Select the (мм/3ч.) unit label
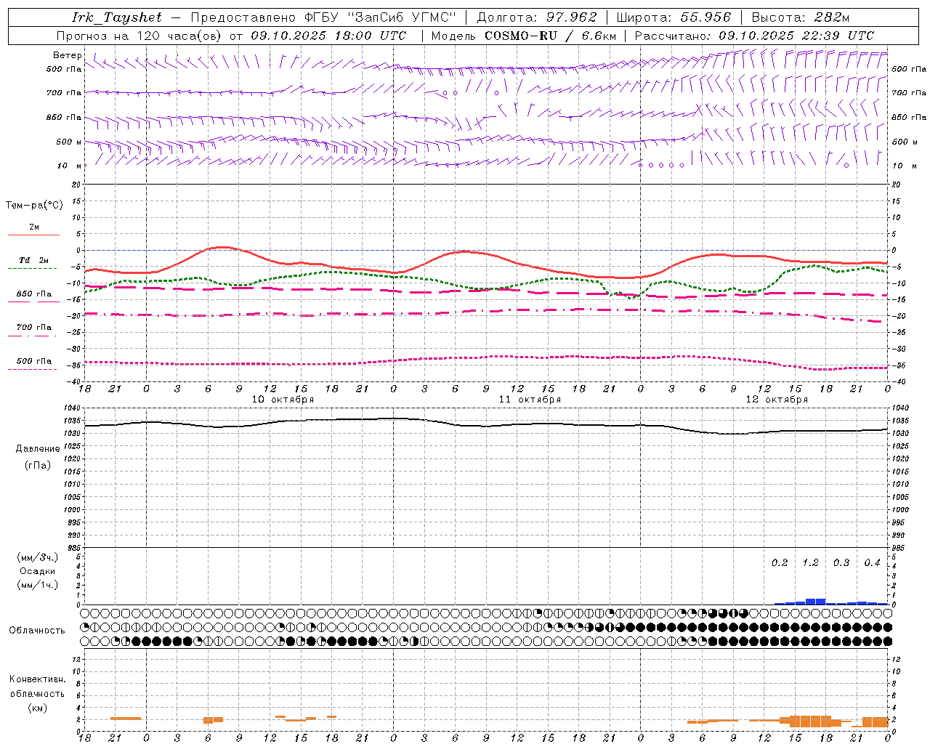The image size is (930, 744). [38, 557]
